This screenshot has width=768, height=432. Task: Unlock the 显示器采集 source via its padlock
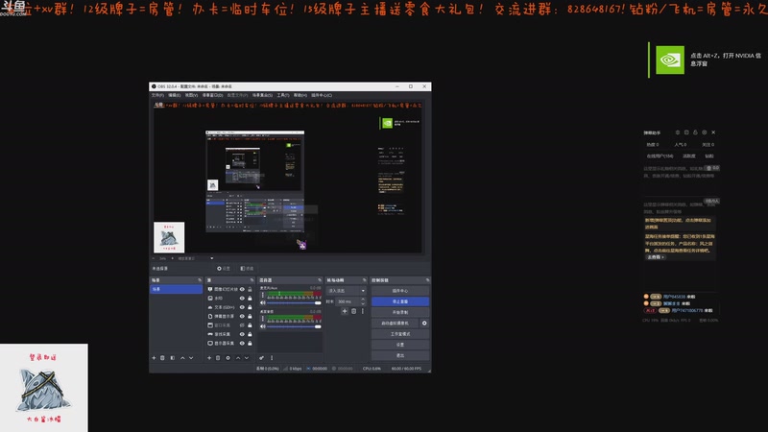click(250, 344)
